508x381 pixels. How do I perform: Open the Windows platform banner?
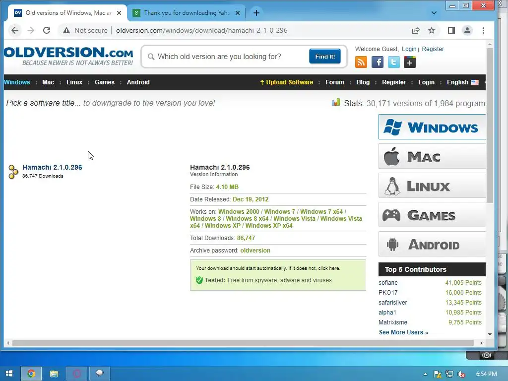432,127
